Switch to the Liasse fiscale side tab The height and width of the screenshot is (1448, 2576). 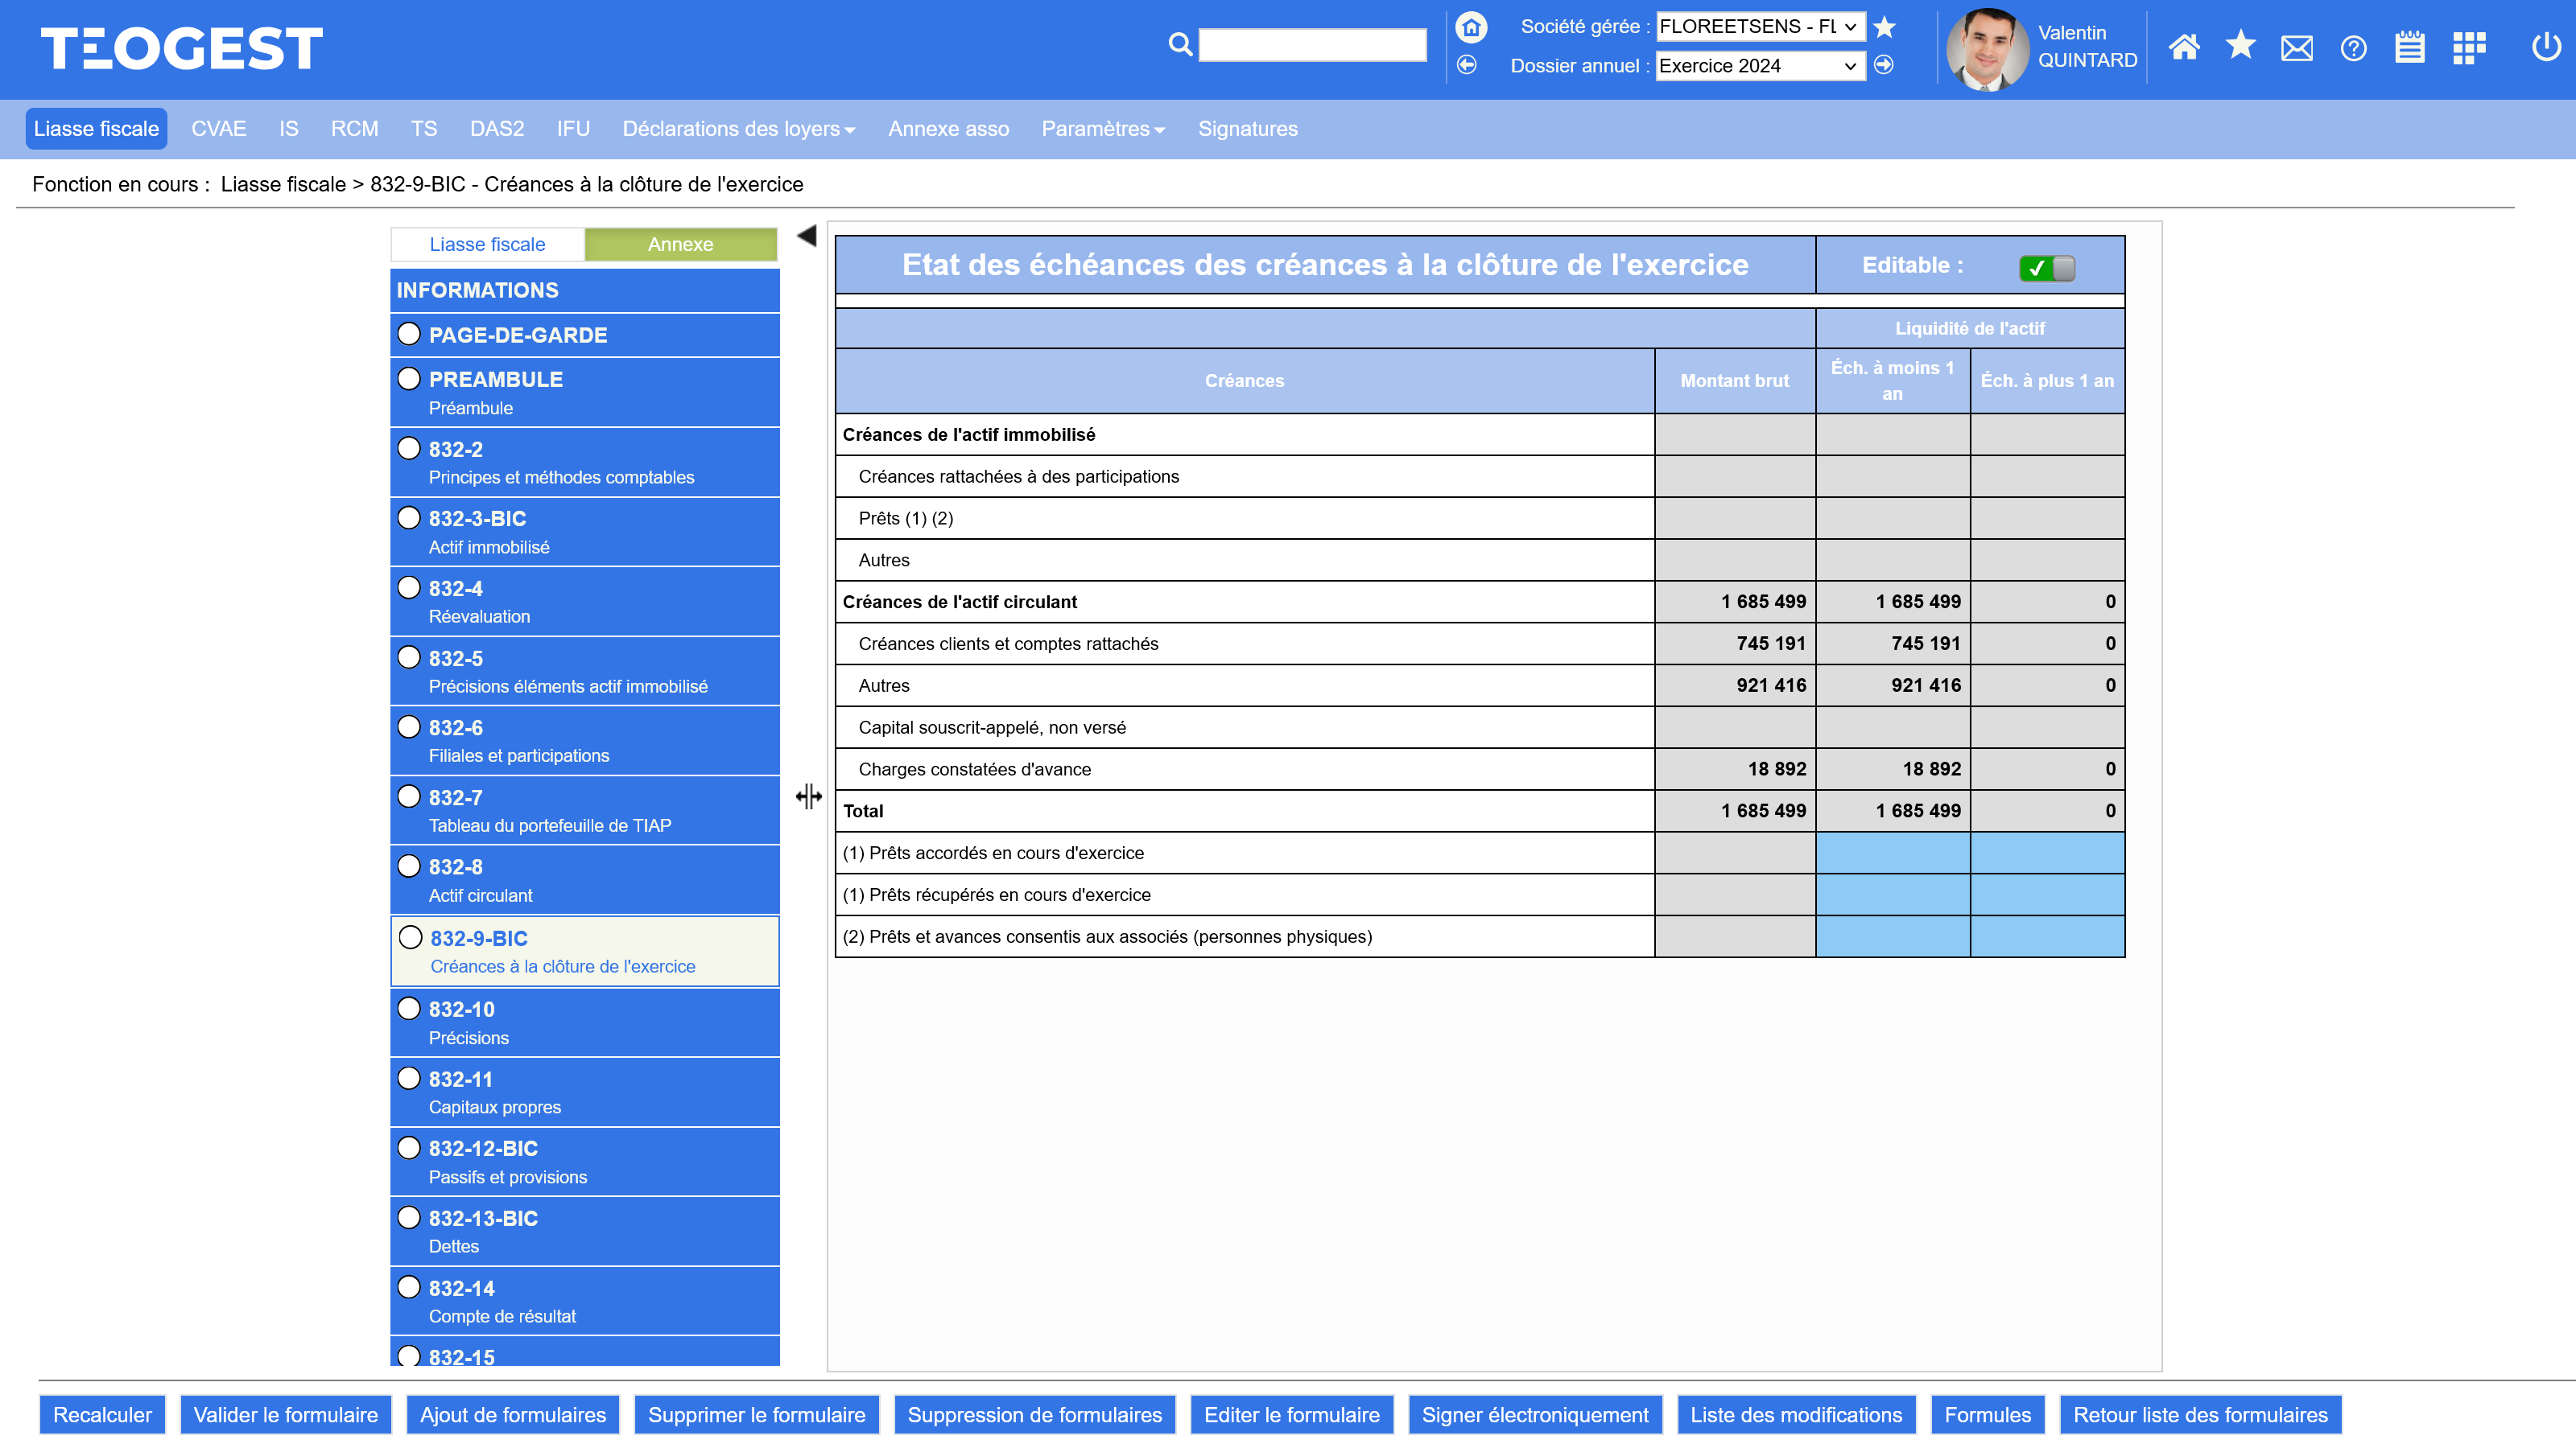click(487, 245)
